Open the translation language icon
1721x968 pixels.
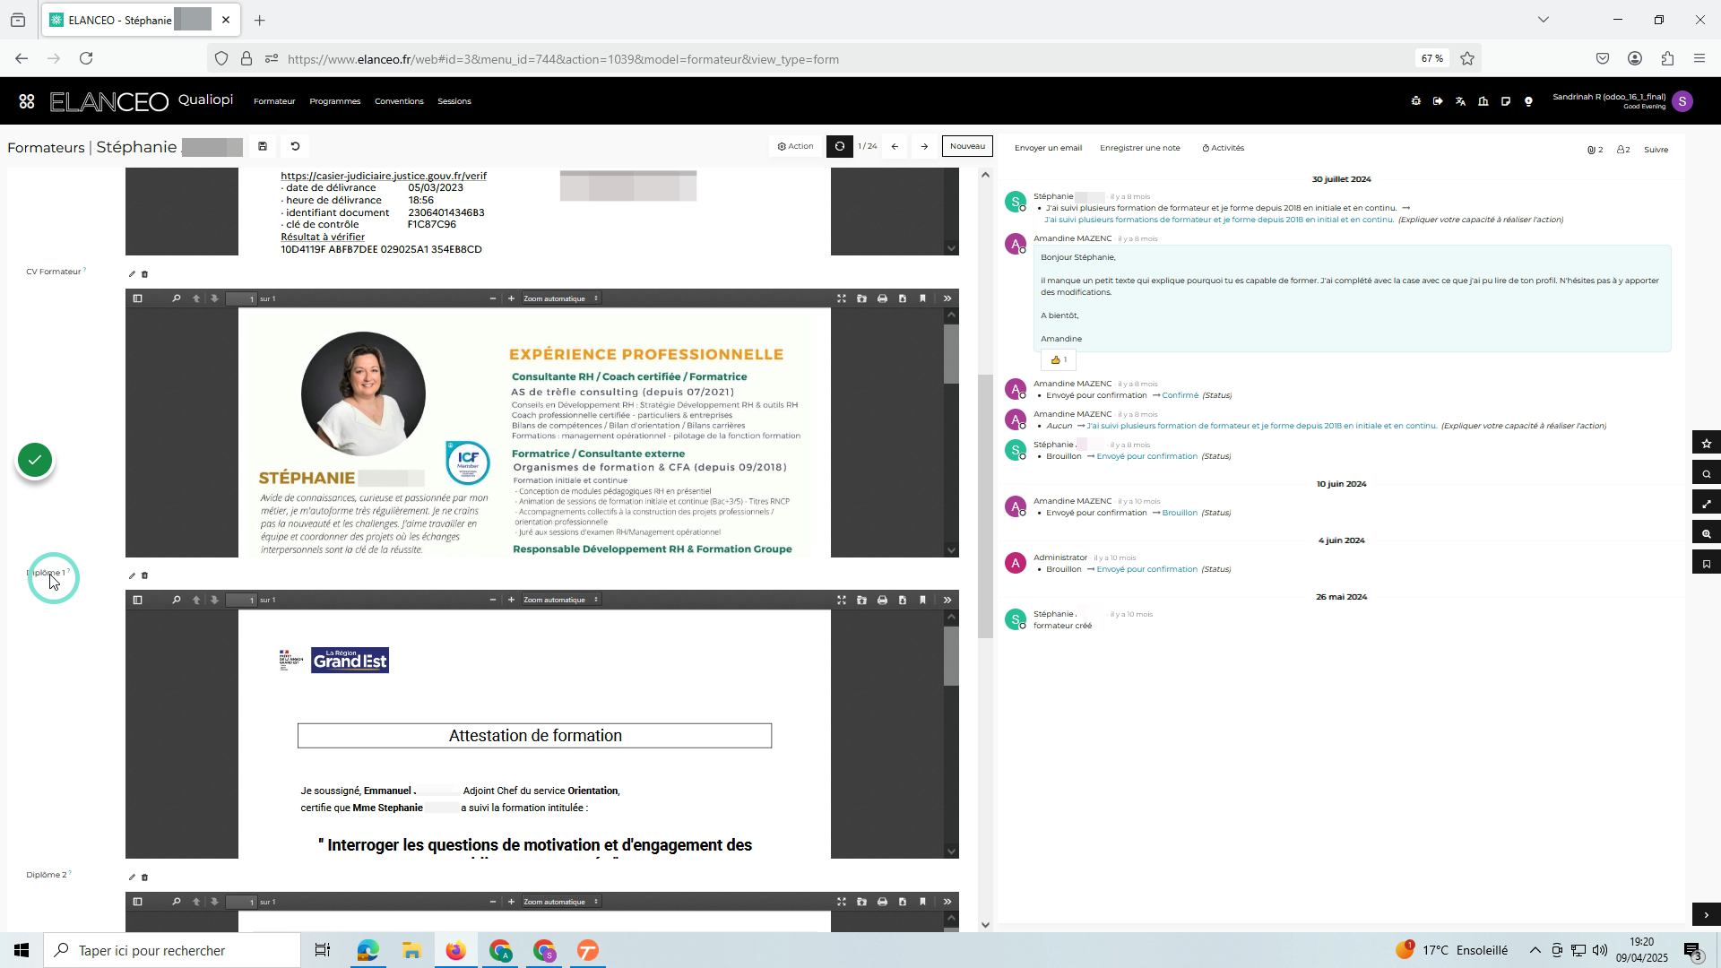(x=1460, y=101)
